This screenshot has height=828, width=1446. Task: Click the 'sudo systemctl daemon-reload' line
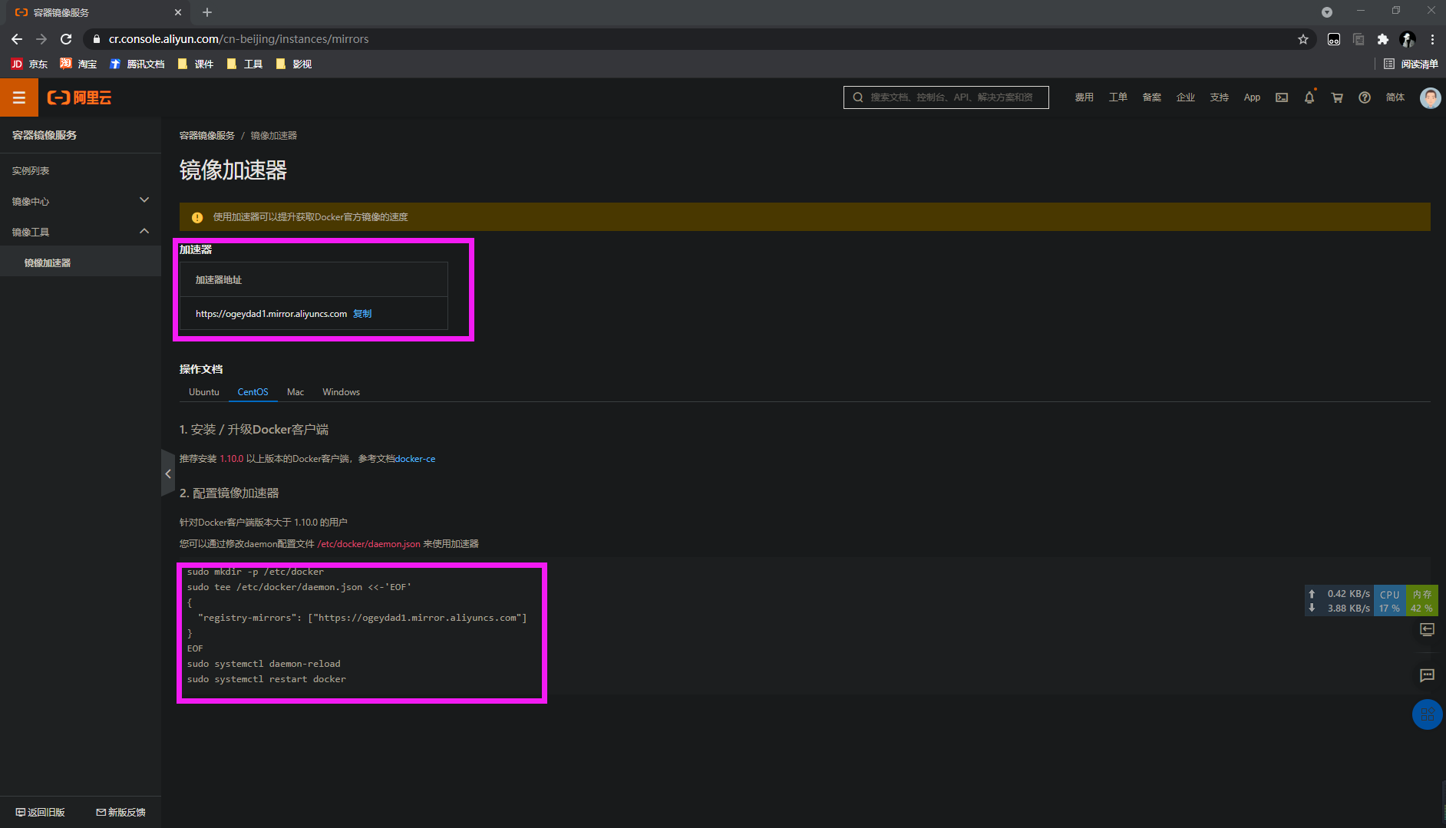coord(263,664)
